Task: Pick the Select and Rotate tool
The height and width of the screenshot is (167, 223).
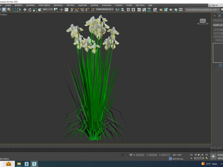Action: pyautogui.click(x=30, y=10)
